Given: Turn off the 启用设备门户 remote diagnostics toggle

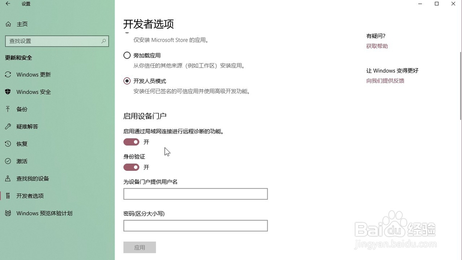Looking at the screenshot, I should tap(131, 142).
